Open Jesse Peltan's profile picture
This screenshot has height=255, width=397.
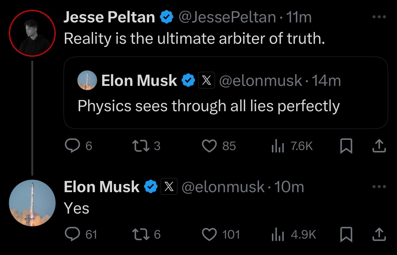pyautogui.click(x=32, y=33)
